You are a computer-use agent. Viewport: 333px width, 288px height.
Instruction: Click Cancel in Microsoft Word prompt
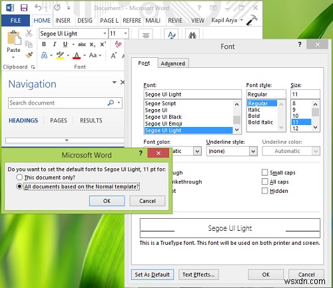point(147,201)
